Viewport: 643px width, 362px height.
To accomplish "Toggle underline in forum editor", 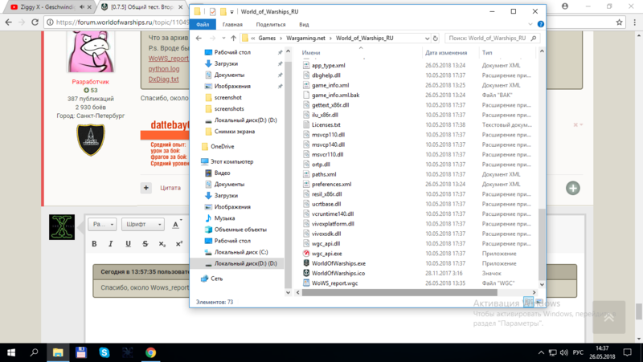I will pyautogui.click(x=128, y=244).
